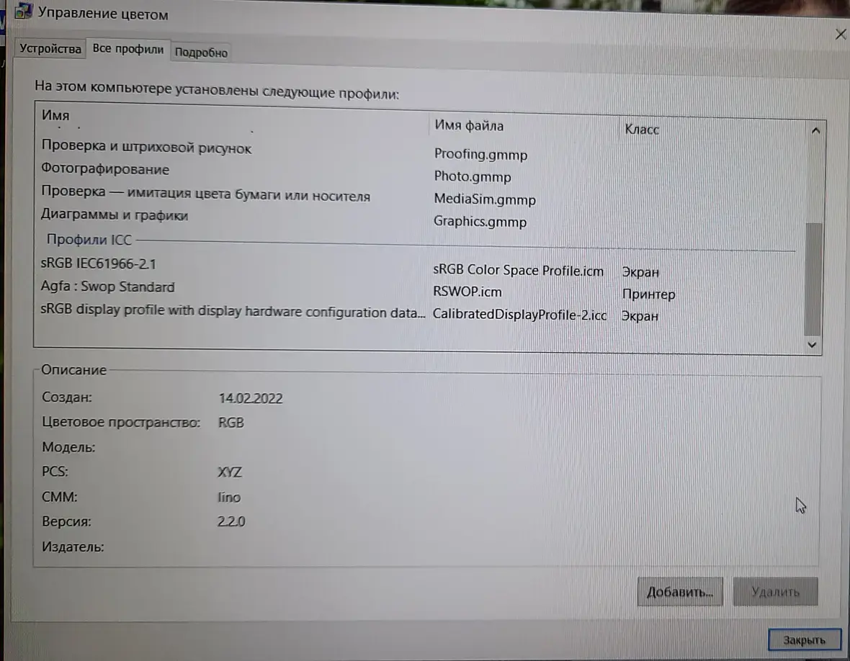This screenshot has height=661, width=850.
Task: Click the RSWOP.icm file name
Action: [x=467, y=292]
